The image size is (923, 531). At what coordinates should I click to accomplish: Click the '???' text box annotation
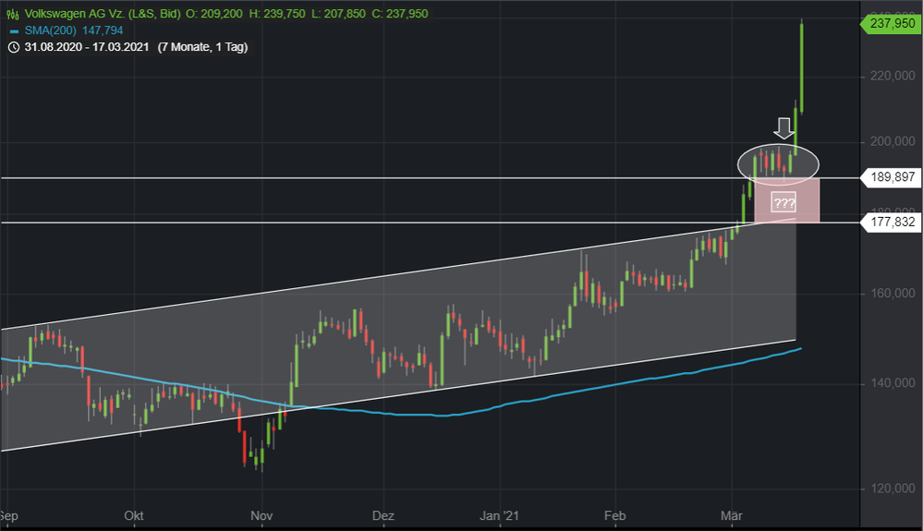pos(783,203)
